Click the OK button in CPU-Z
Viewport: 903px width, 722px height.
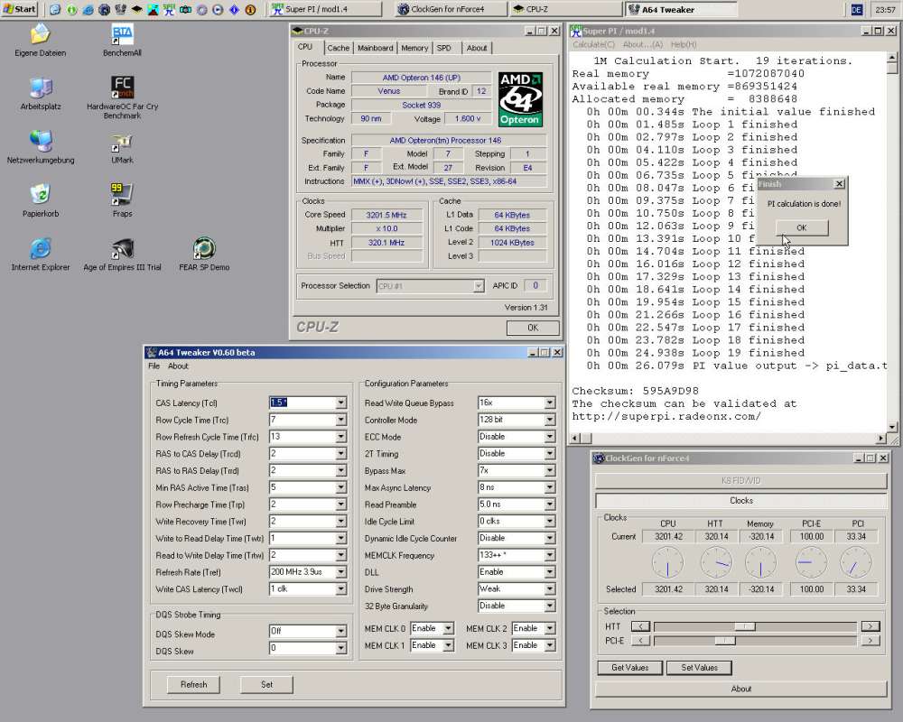(533, 327)
